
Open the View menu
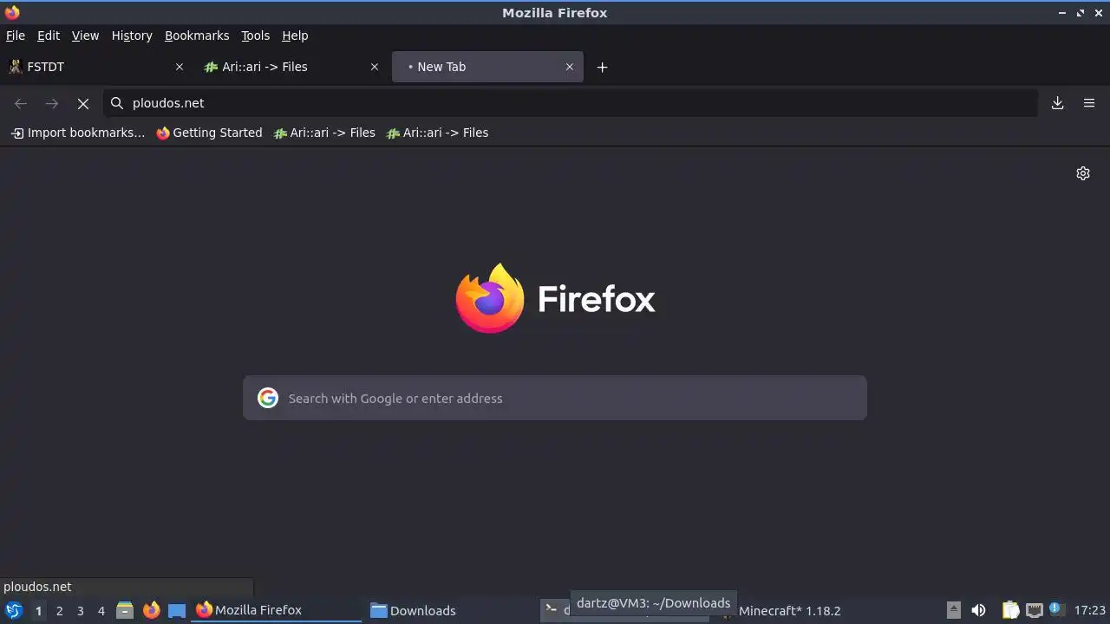point(85,36)
